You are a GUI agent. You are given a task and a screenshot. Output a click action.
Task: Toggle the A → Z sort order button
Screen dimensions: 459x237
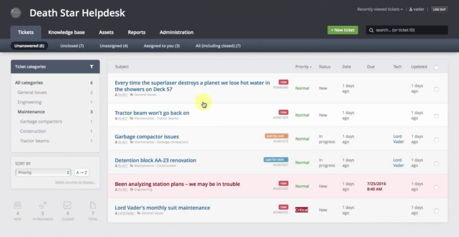82,172
